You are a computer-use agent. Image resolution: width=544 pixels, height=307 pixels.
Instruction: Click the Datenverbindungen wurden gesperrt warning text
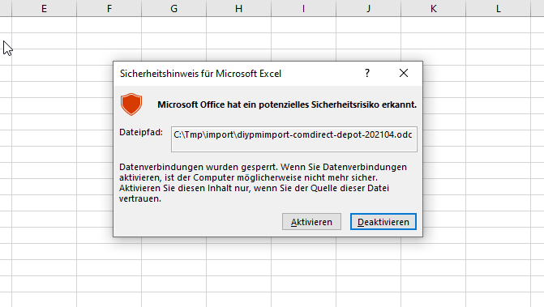point(263,182)
